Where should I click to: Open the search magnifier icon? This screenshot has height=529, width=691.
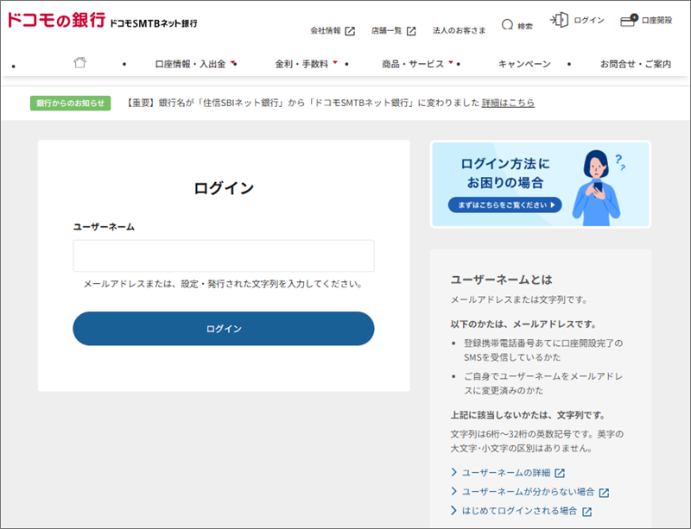coord(507,24)
